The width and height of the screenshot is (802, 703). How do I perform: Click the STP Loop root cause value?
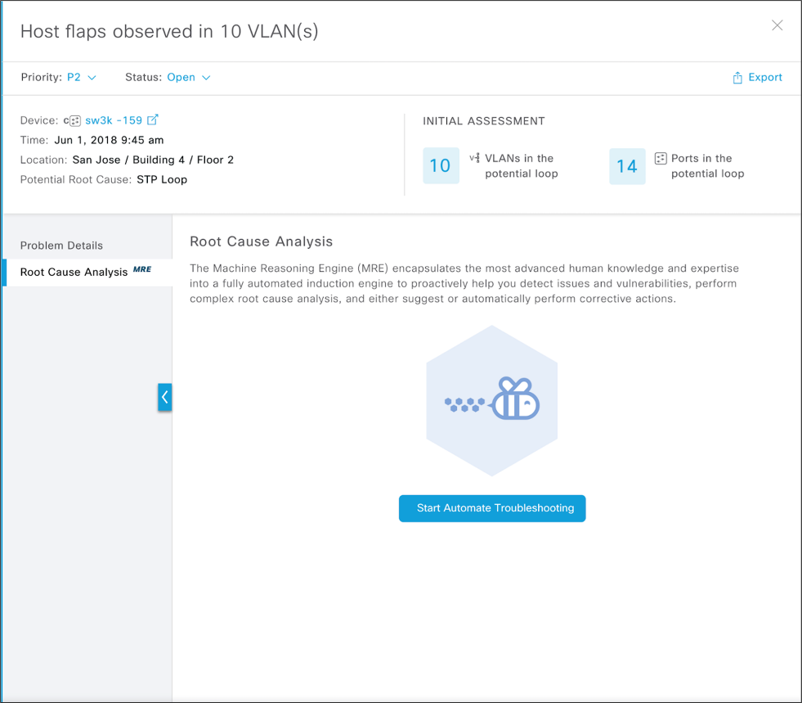162,179
